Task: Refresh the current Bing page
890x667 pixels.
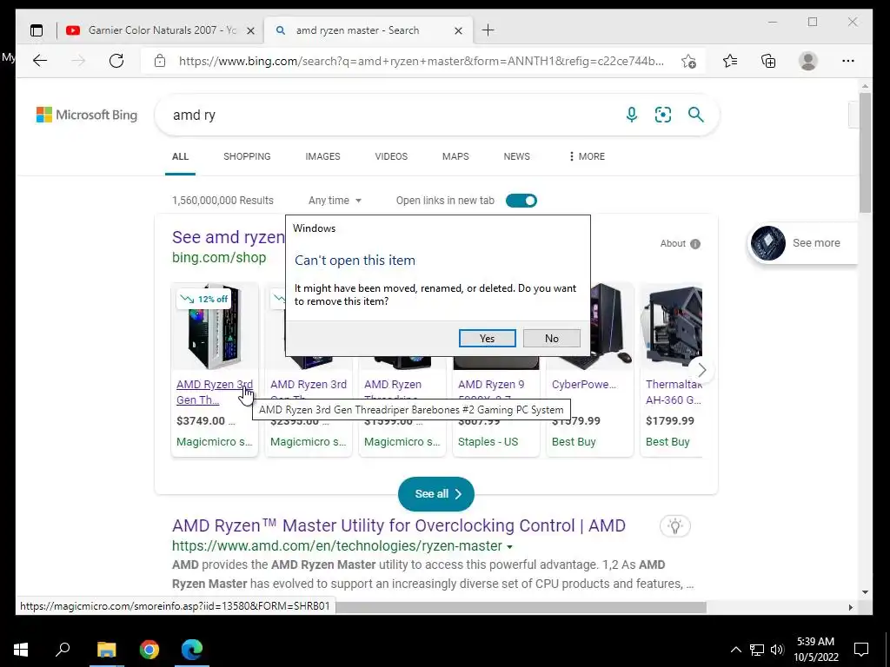Action: coord(116,61)
